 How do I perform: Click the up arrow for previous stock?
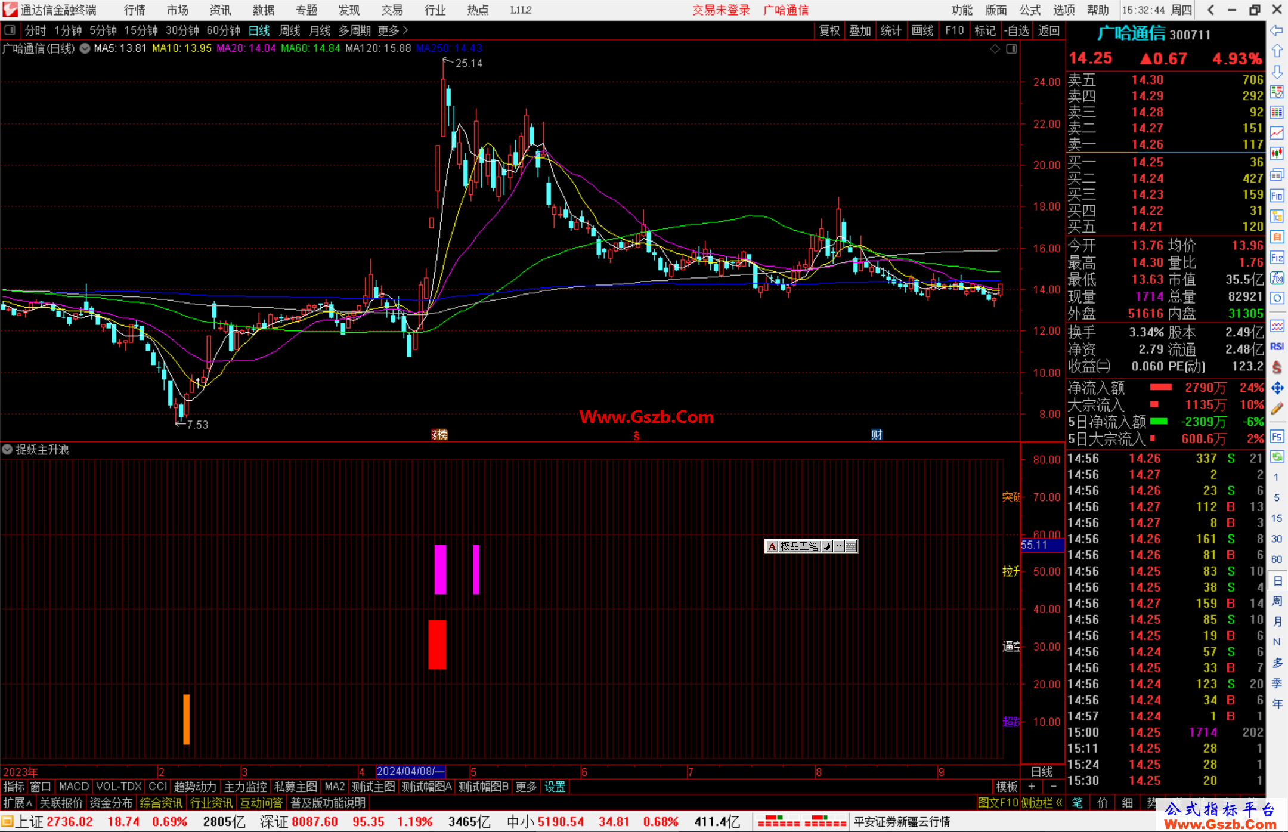coord(1277,51)
